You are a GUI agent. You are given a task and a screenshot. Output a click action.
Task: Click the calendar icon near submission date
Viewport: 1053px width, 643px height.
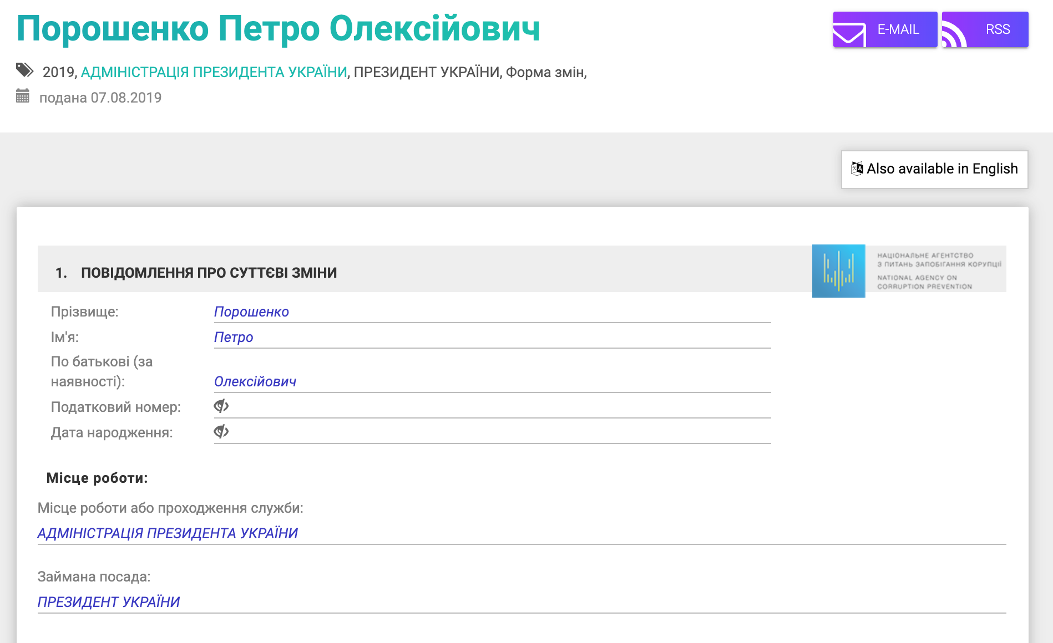point(23,96)
